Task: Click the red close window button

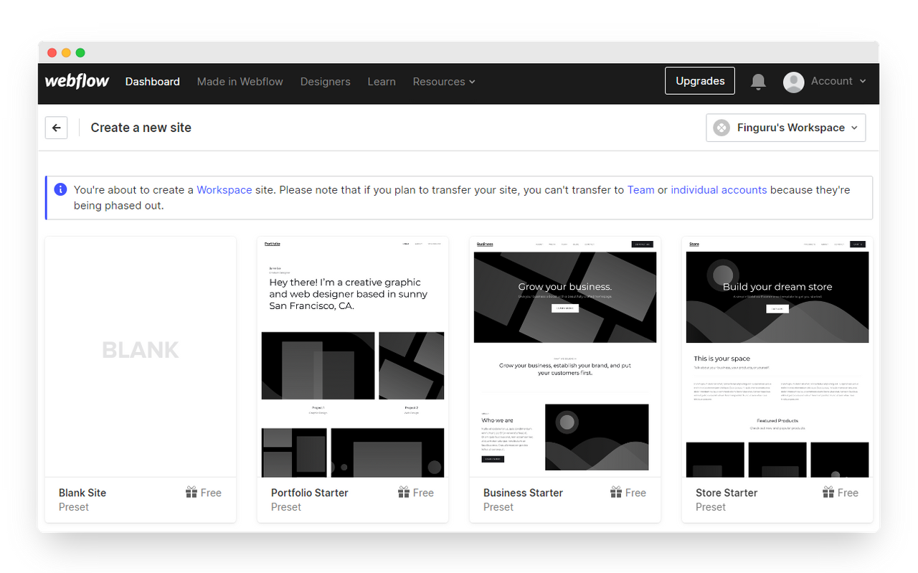Action: pos(52,52)
